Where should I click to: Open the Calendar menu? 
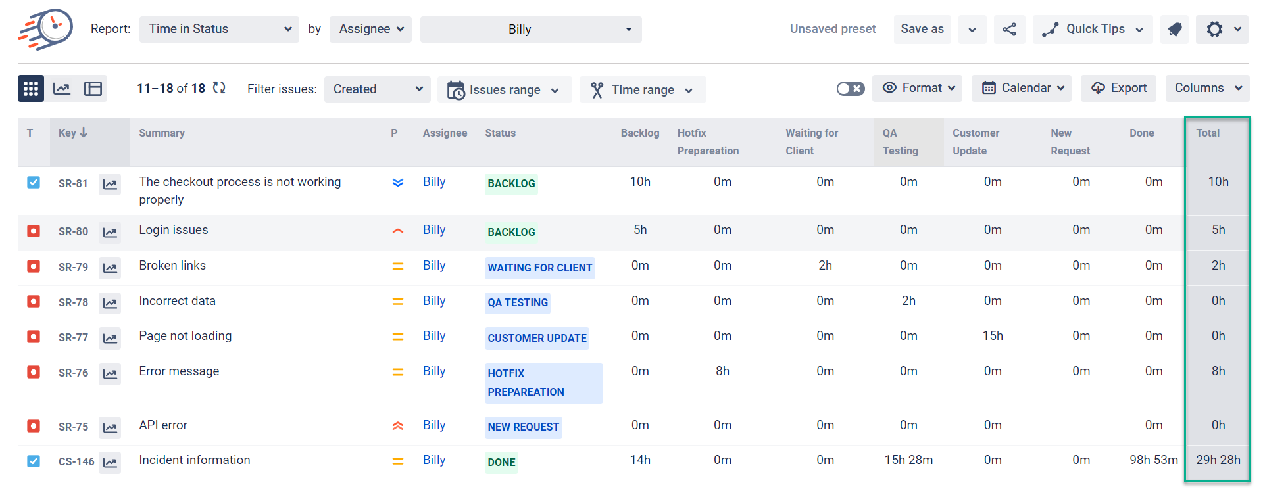coord(1021,88)
